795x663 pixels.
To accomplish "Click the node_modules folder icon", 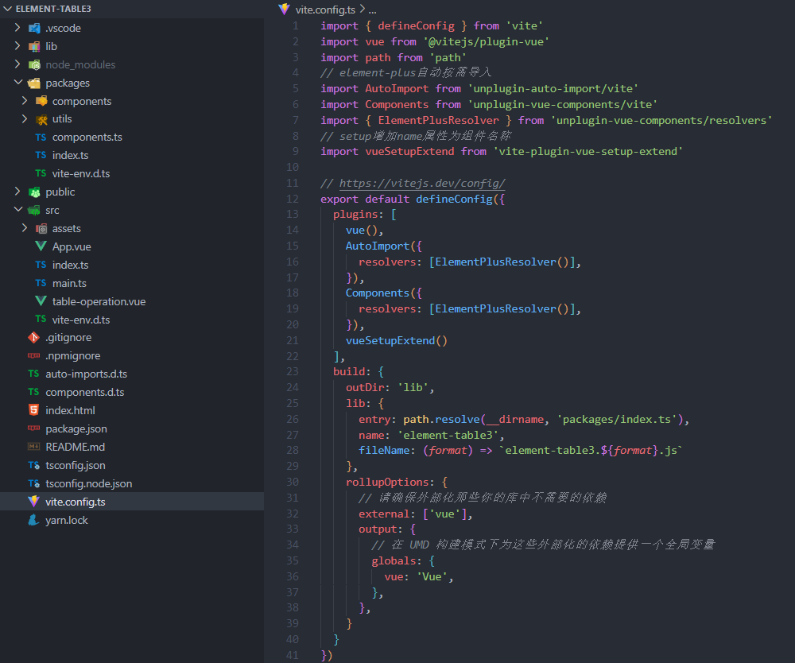I will click(x=34, y=64).
